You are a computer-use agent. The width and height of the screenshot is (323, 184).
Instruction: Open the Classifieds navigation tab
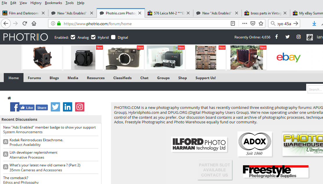[122, 78]
